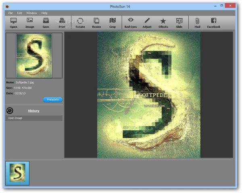
Task: Open the Help menu
Action: [x=44, y=13]
